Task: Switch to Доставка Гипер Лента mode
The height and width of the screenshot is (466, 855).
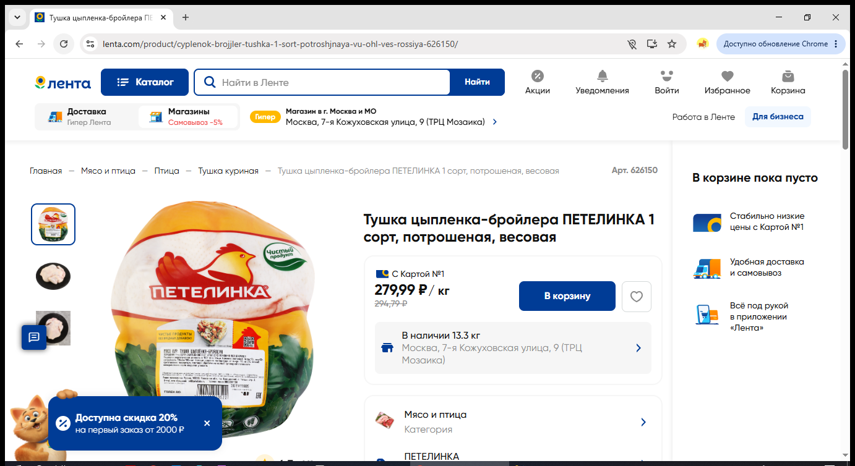Action: pyautogui.click(x=85, y=116)
